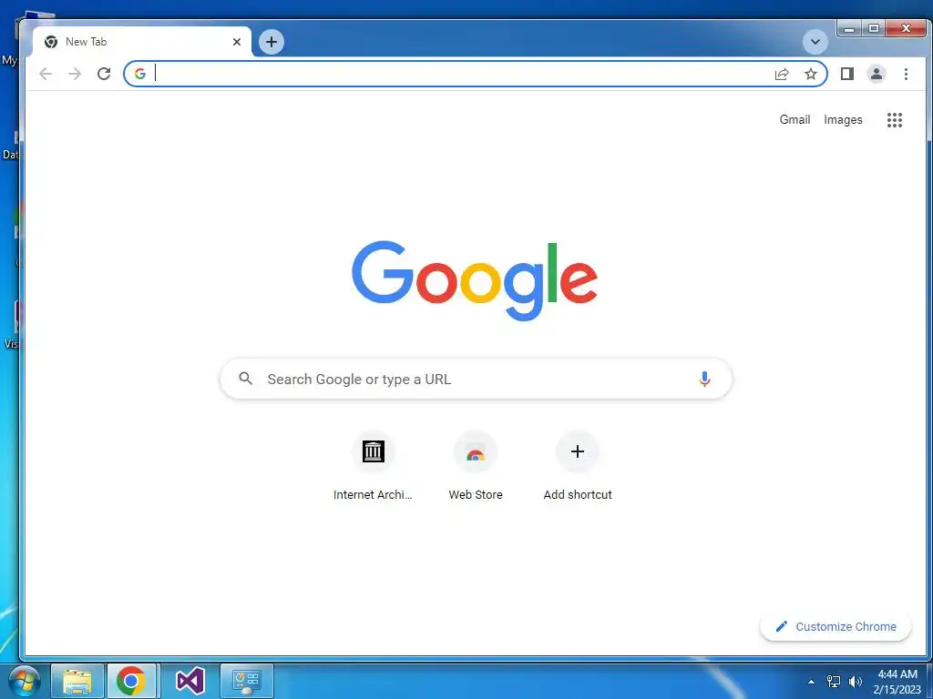Screen dimensions: 933x699
Task: Reload the page with the refresh icon
Action: tap(104, 74)
